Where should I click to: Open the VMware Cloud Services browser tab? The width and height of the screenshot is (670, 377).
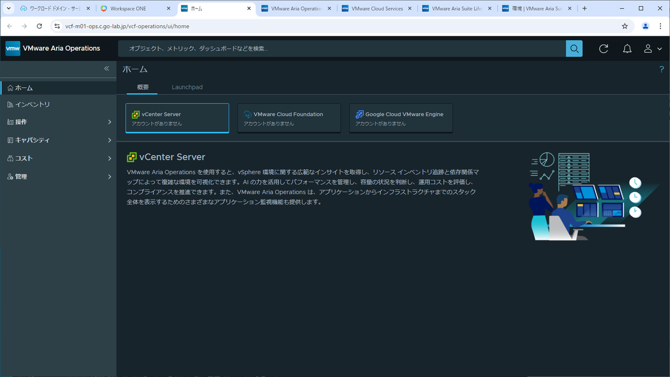[x=377, y=9]
